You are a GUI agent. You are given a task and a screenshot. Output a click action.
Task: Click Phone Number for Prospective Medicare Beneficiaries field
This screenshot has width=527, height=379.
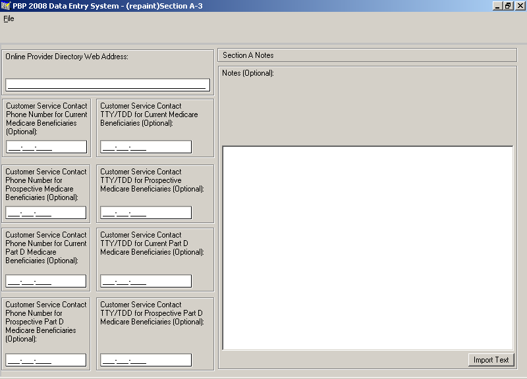point(45,213)
